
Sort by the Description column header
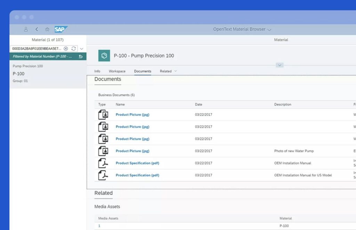[x=283, y=104]
